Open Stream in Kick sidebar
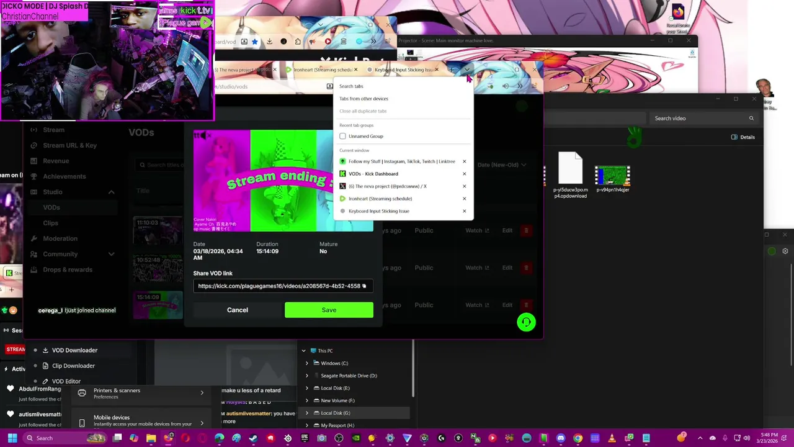The image size is (794, 447). click(53, 130)
